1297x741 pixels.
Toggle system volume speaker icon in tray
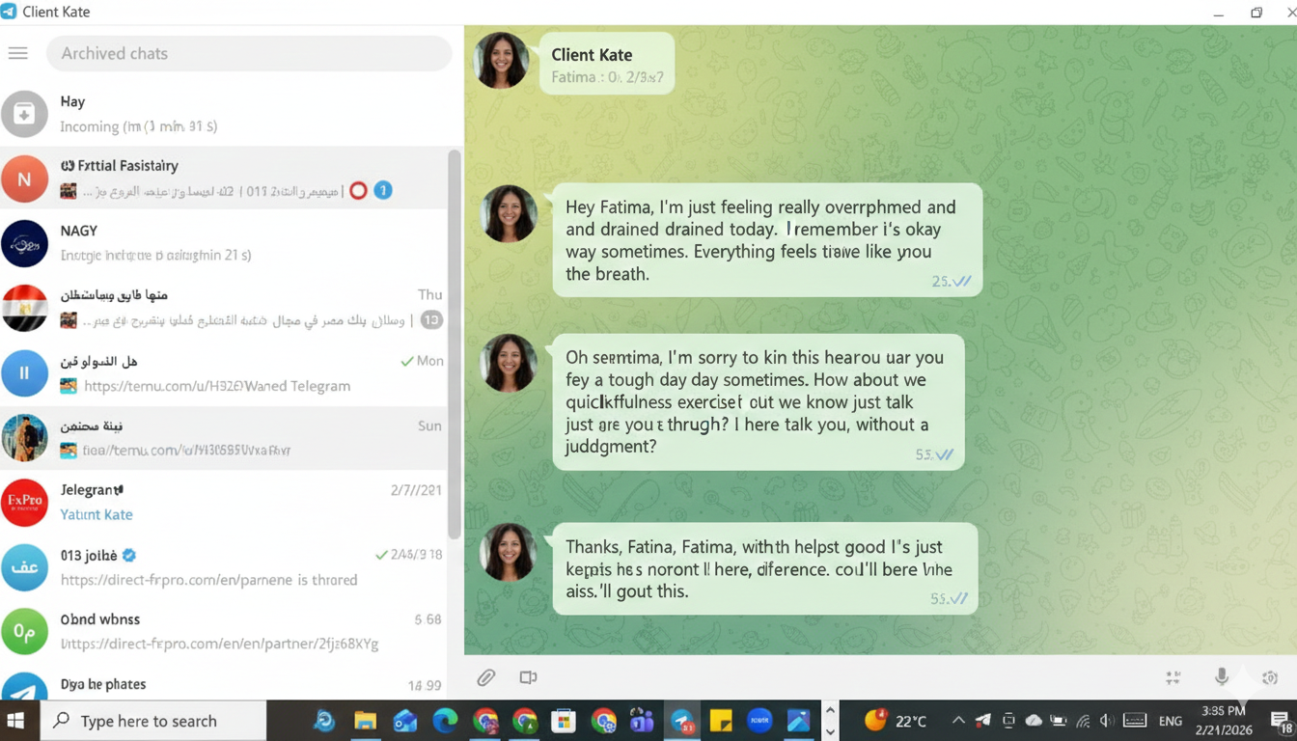point(1107,721)
